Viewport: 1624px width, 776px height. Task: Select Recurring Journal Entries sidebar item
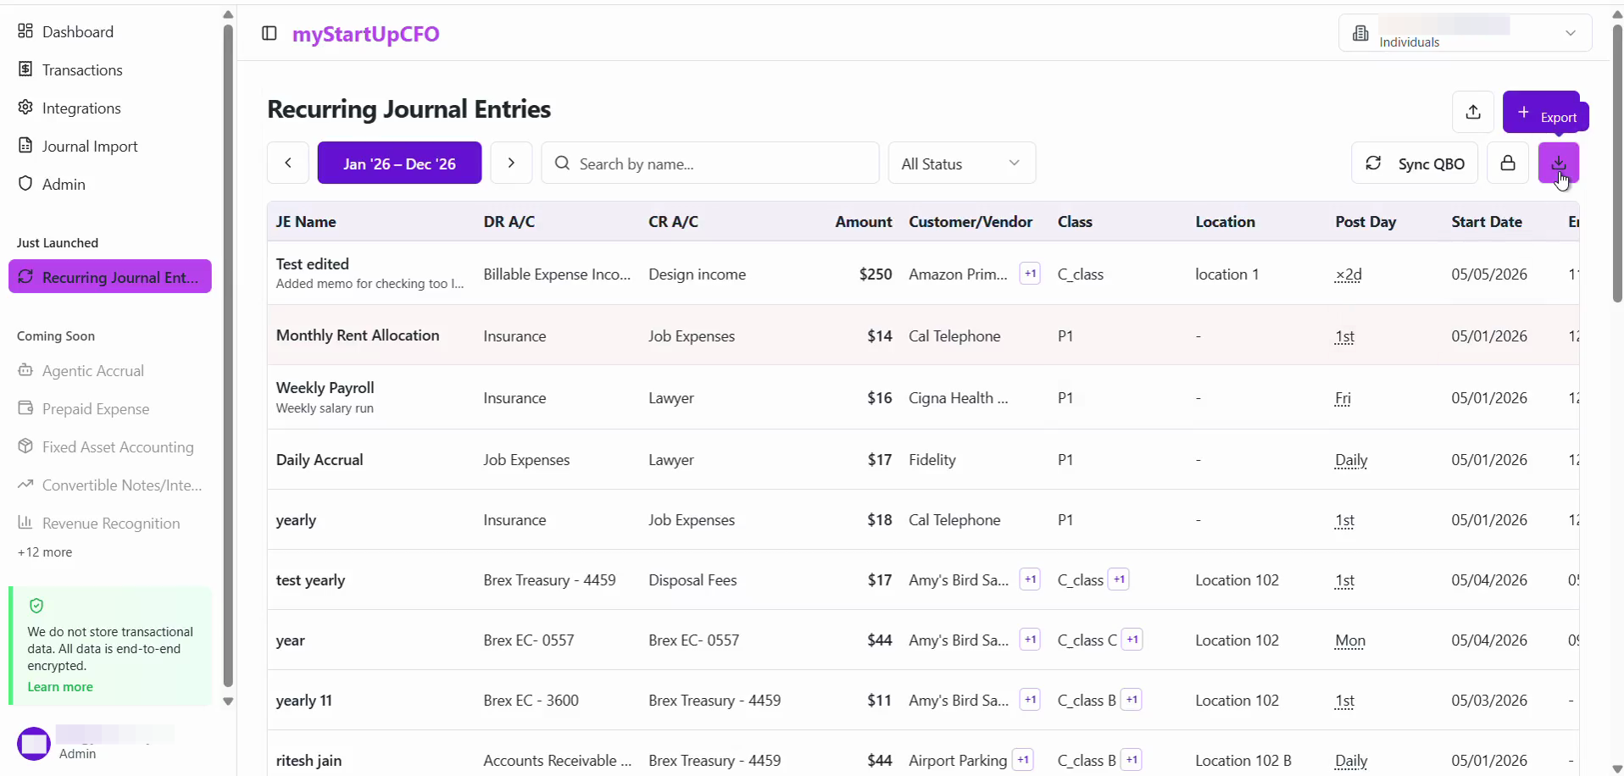coord(110,277)
